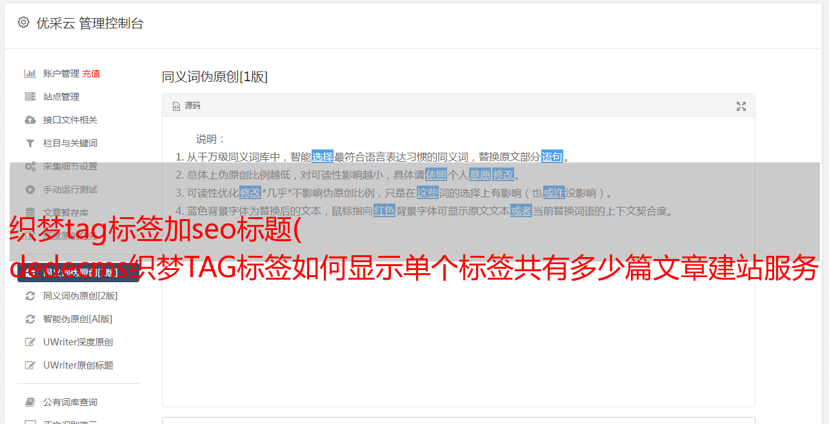Expand the editor with the fullscreen icon
Image resolution: width=829 pixels, height=424 pixels.
[x=741, y=106]
